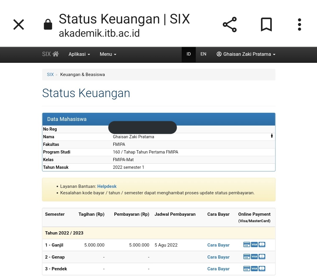Screen dimensions: 317x280
Task: Select the ID language tab
Action: 188,54
